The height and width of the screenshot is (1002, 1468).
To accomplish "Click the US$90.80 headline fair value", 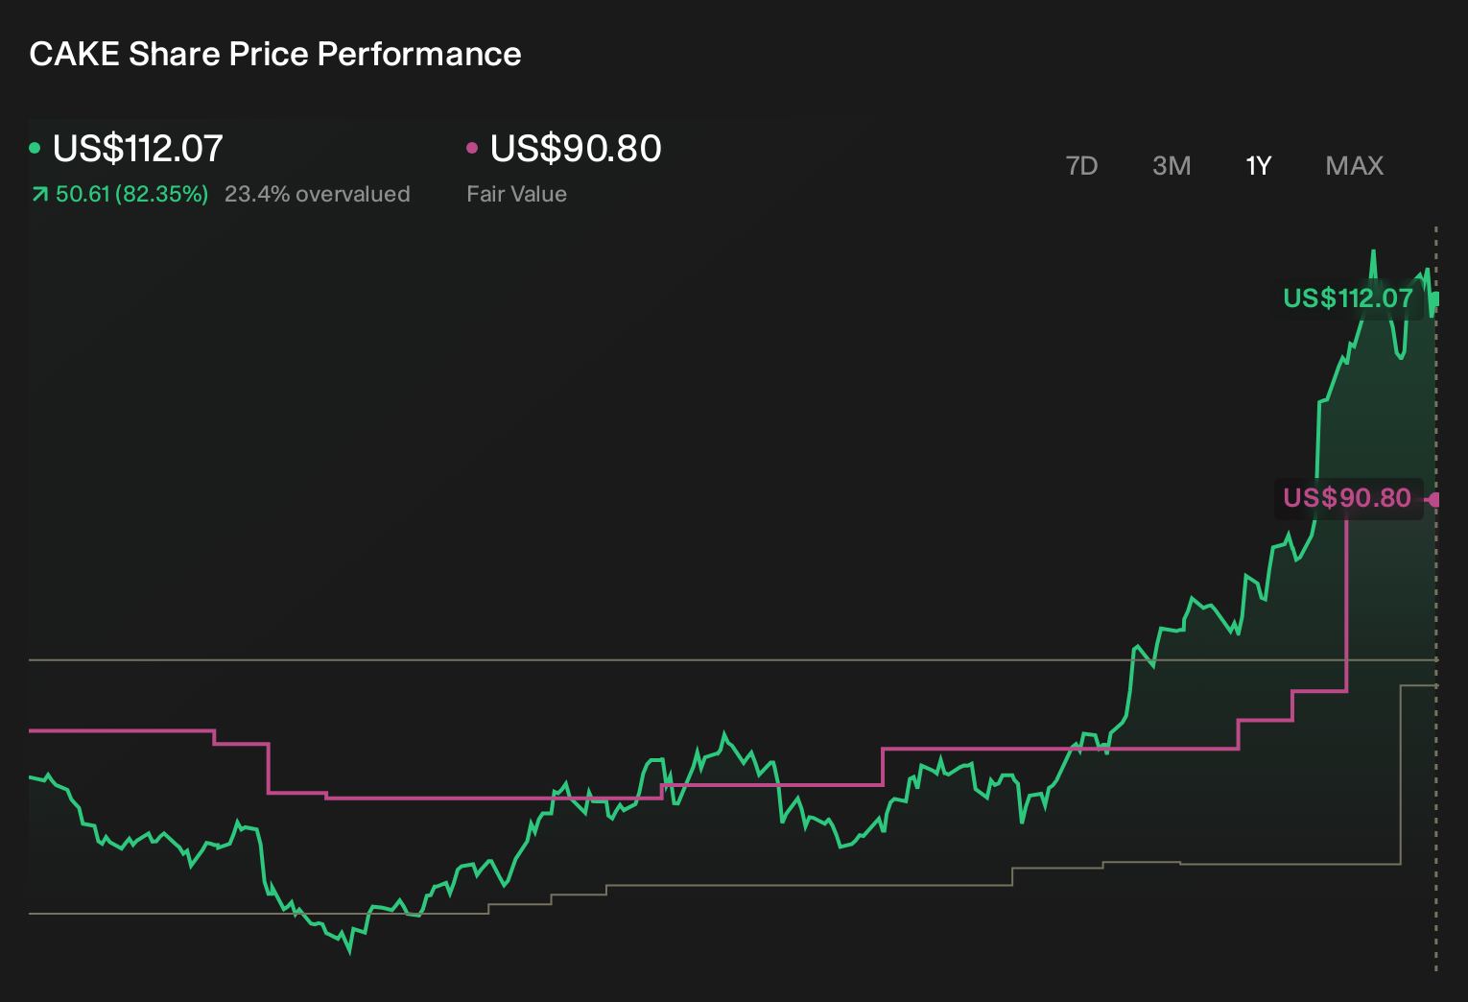I will [x=576, y=149].
